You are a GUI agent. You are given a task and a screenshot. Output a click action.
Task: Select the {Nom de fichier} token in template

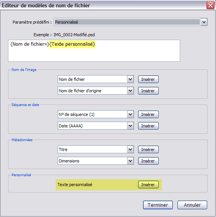click(x=30, y=44)
